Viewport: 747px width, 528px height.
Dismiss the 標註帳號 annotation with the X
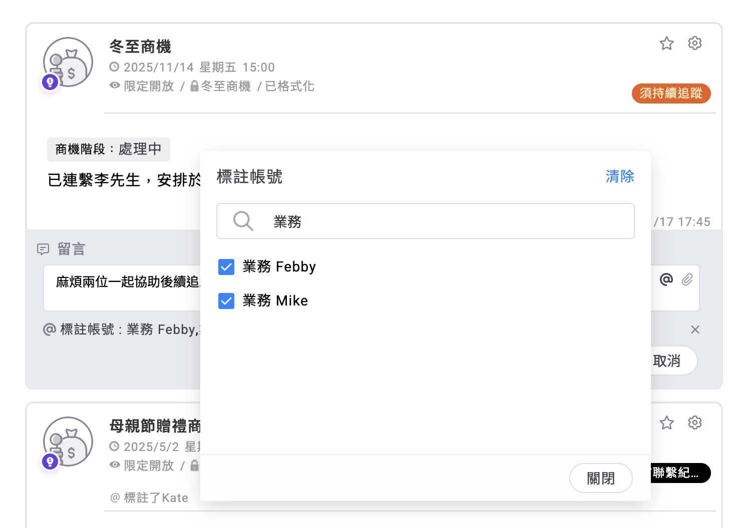(695, 329)
